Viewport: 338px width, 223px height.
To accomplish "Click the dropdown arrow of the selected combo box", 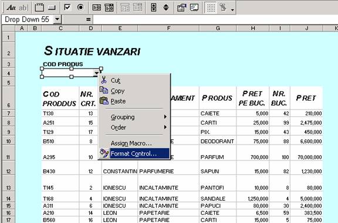I will point(96,73).
